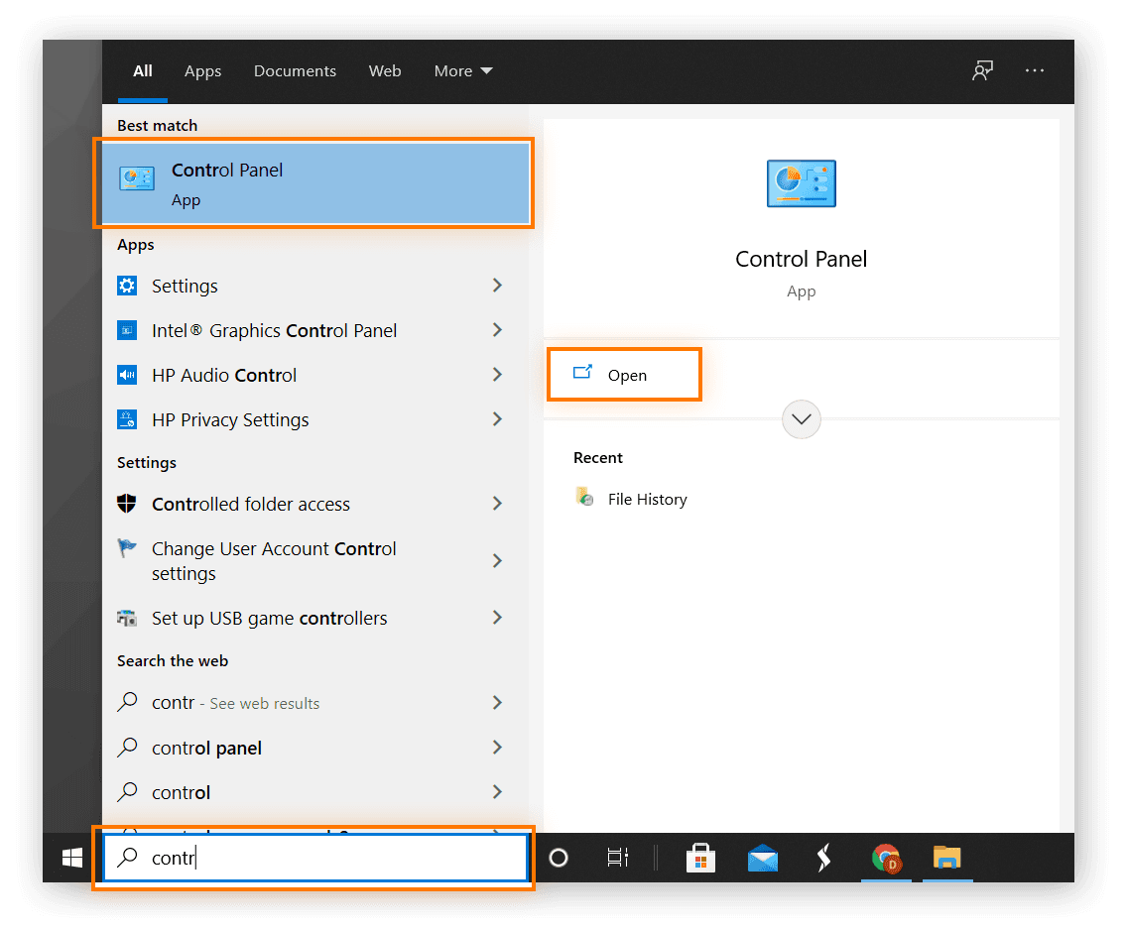Open the More filter dropdown
This screenshot has width=1126, height=930.
pos(463,71)
